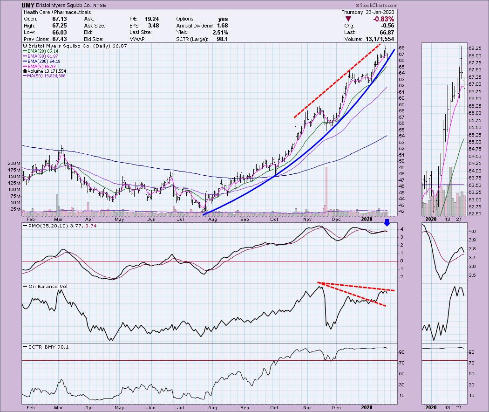Click the EMA(50) 61.87 legend entry
489x412 pixels.
(41, 56)
